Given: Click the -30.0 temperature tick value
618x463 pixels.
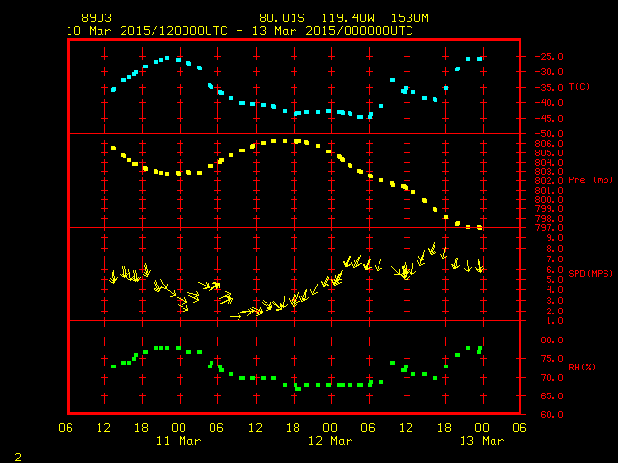Looking at the screenshot, I should pyautogui.click(x=549, y=72).
